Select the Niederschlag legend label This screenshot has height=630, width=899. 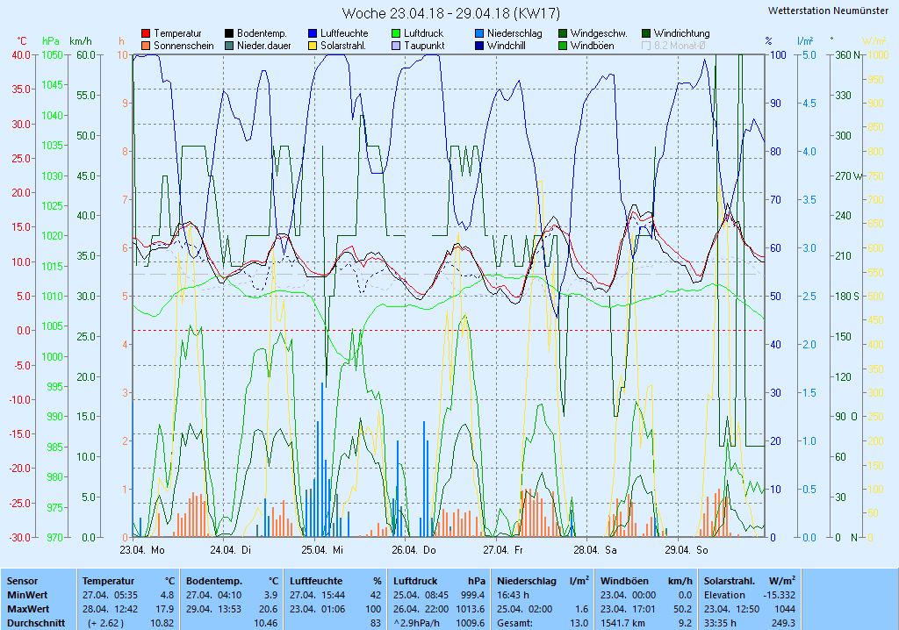click(x=514, y=34)
